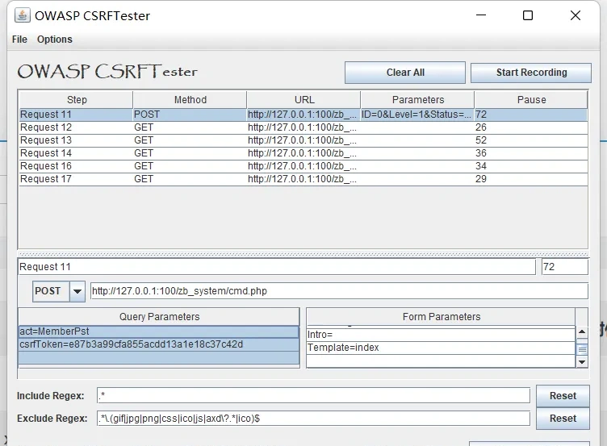Click the pause value 36 cell

(531, 153)
